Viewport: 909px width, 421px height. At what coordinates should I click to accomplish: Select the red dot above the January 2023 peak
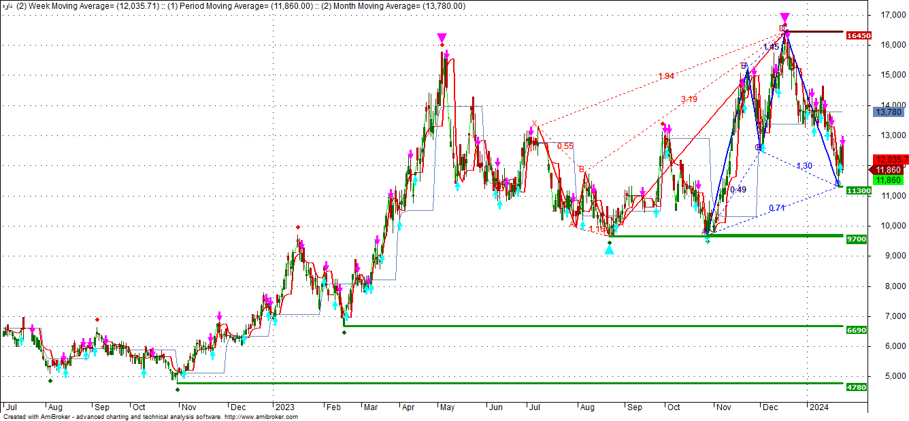[297, 227]
